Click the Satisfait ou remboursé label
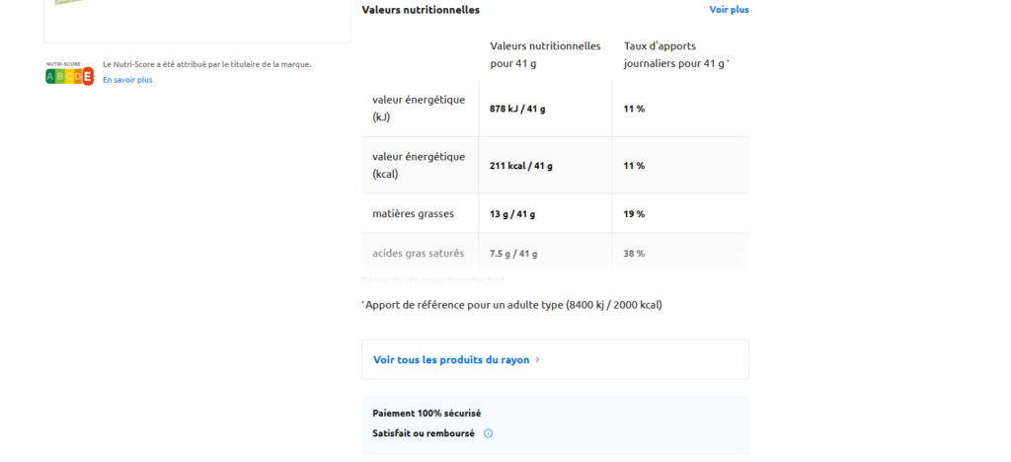 pos(424,433)
